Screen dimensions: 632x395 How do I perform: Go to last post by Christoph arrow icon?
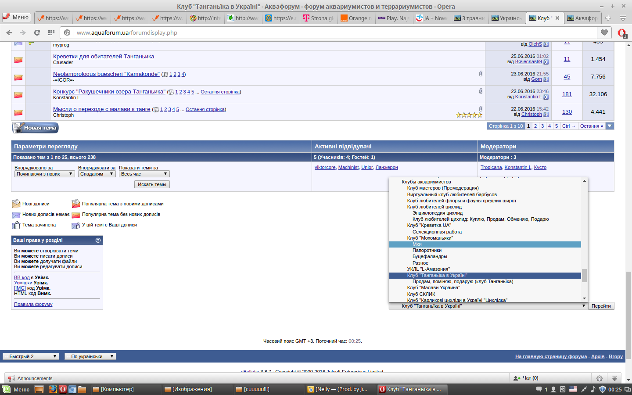[546, 115]
